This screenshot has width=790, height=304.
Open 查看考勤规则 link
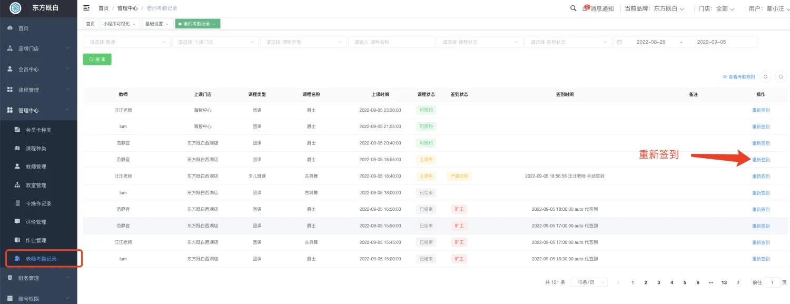[738, 77]
